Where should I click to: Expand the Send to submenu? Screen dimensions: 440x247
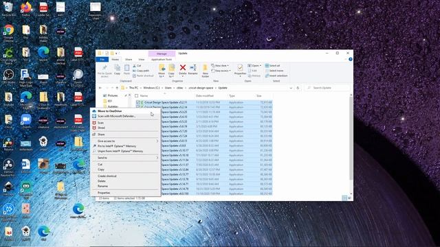125,158
